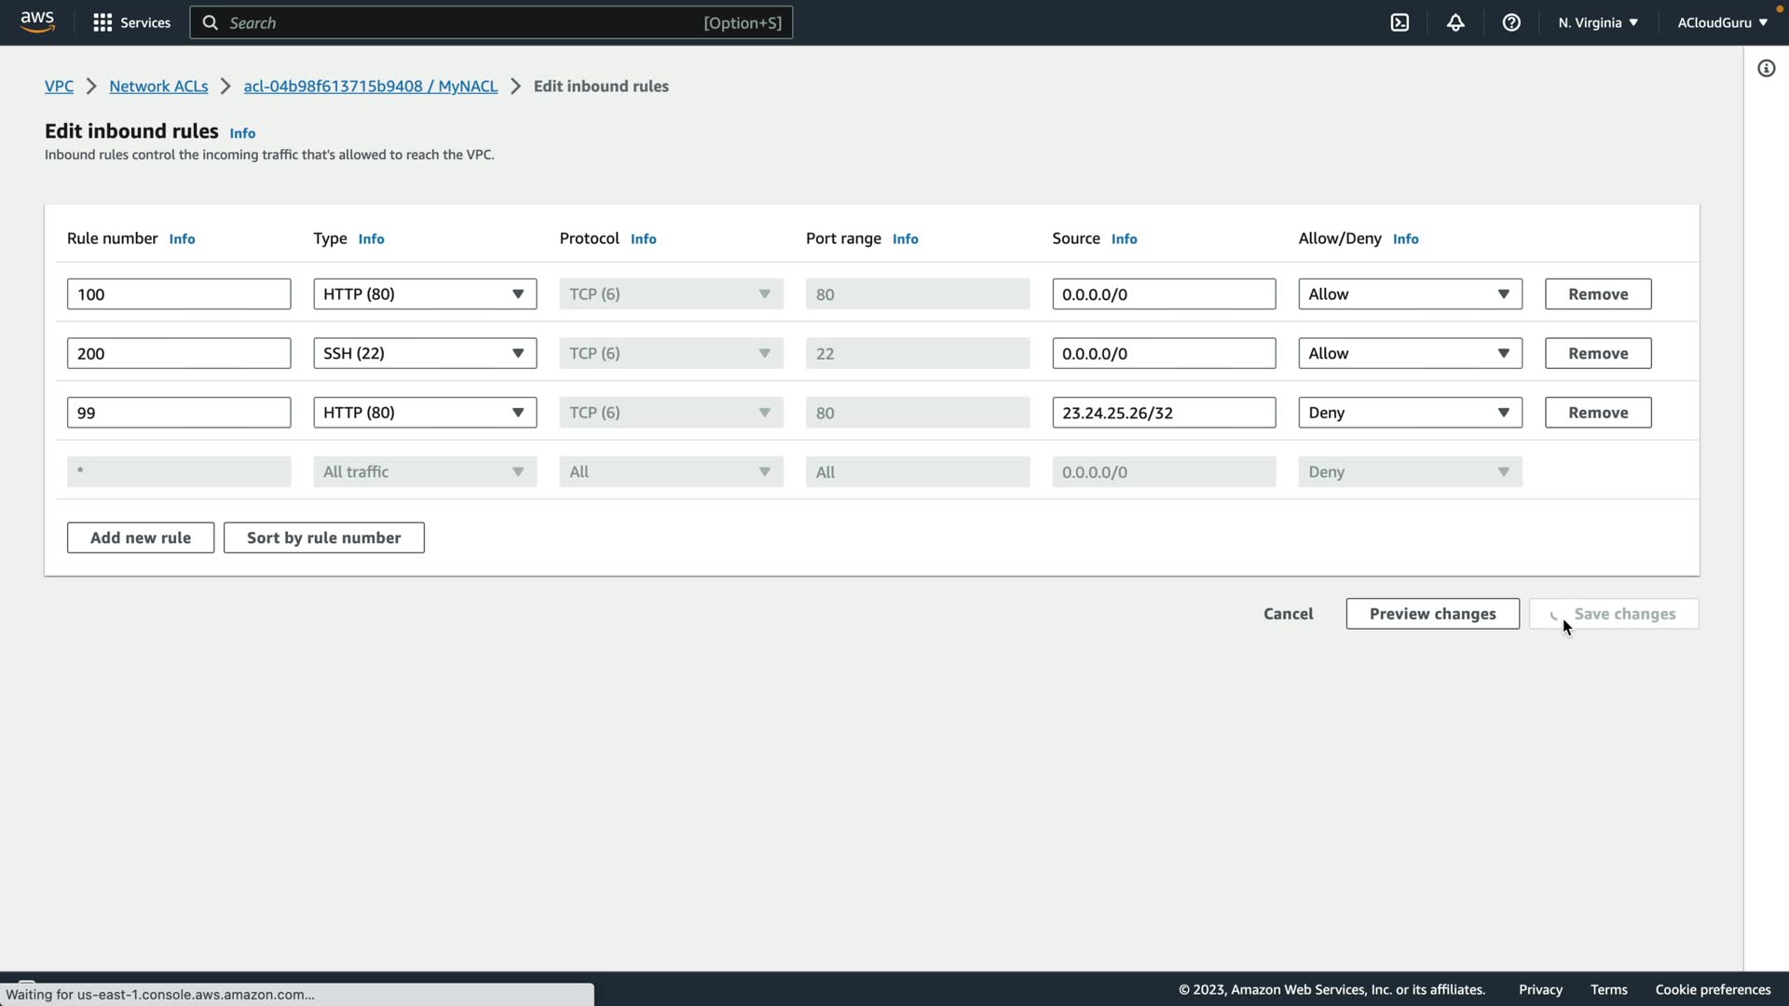The image size is (1789, 1006).
Task: Click the search magnifier field
Action: pyautogui.click(x=491, y=22)
